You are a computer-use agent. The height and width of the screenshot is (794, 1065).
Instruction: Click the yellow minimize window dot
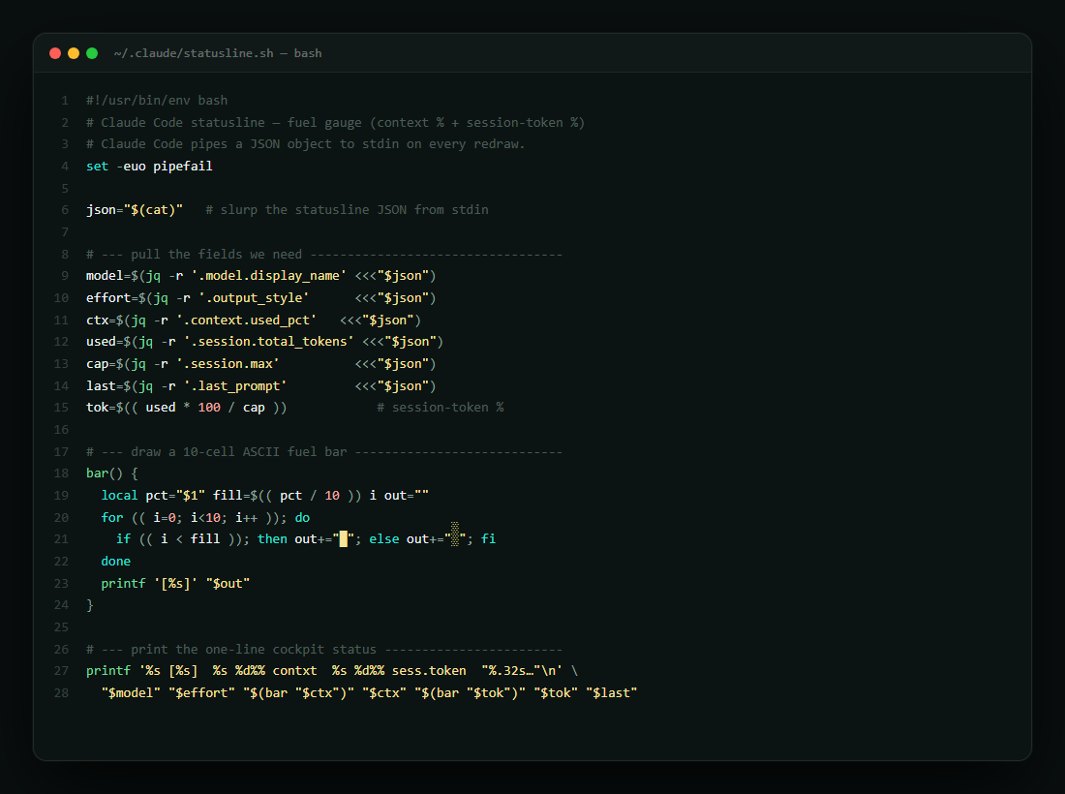74,53
